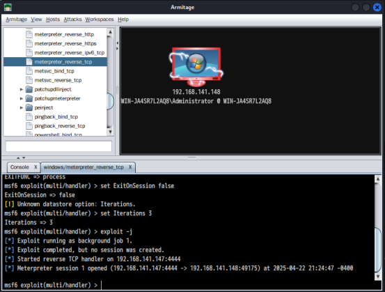Click 'Unknown datastore option: Iterations' warning
385x292 pixels.
(70, 204)
